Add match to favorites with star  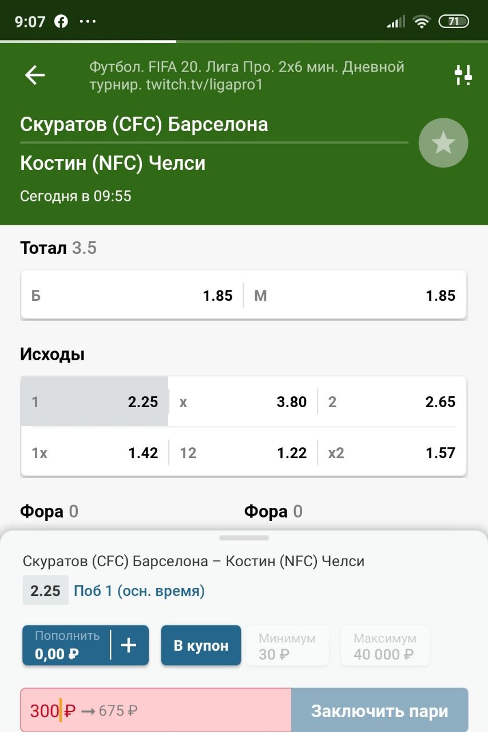click(x=443, y=143)
